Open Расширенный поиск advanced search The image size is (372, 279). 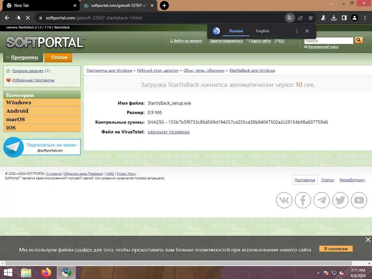click(x=323, y=47)
